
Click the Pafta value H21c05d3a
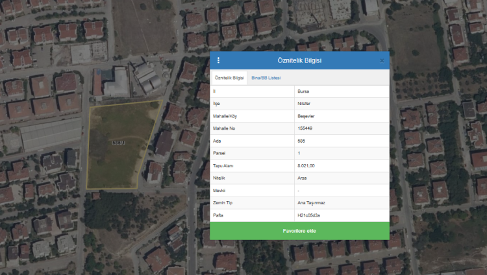pos(308,214)
